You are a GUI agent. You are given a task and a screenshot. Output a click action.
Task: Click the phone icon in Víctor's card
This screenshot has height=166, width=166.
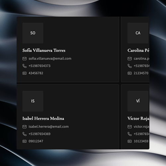point(129,134)
